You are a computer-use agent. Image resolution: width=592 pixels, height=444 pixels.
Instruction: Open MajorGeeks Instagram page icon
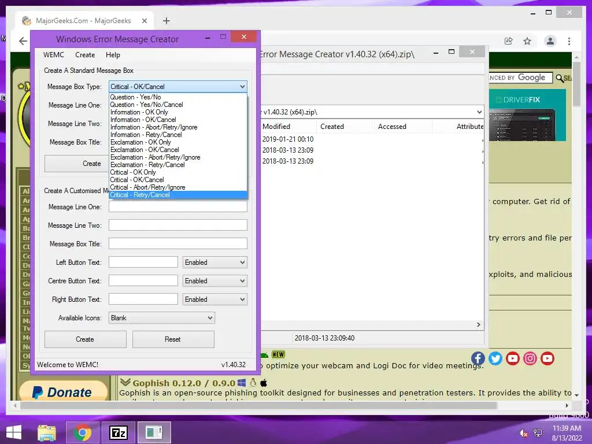[530, 358]
